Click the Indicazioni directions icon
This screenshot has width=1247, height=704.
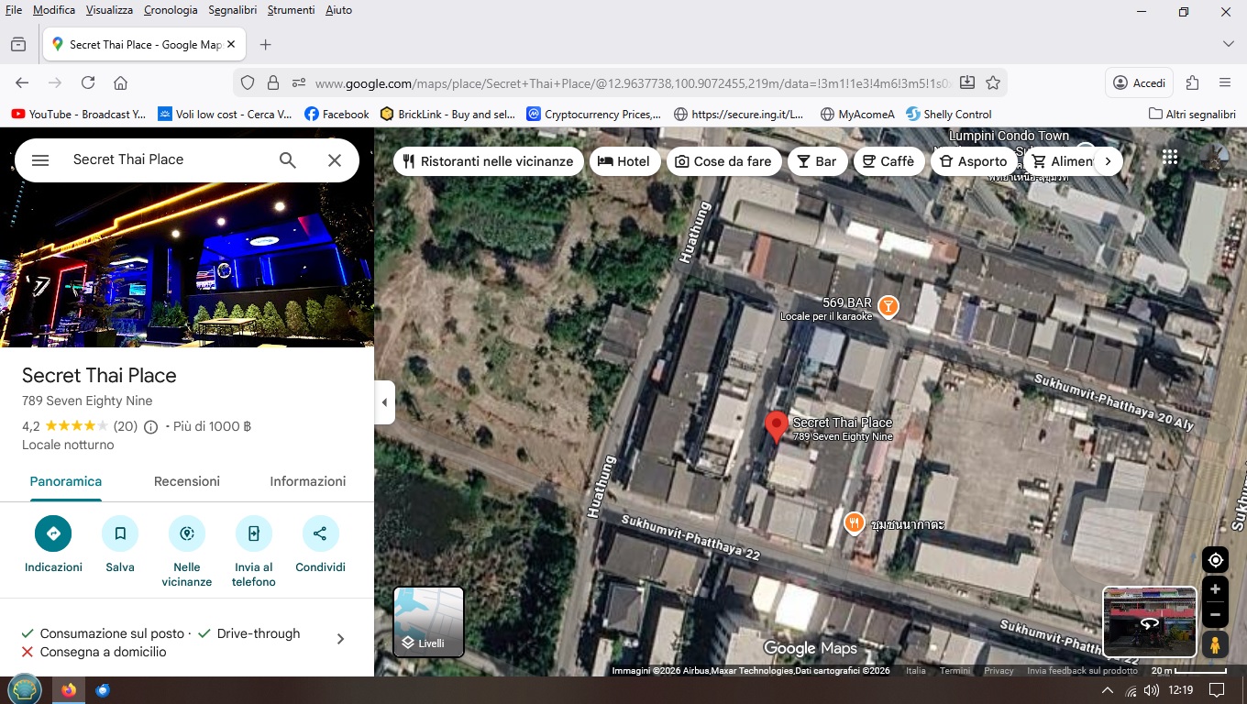coord(53,533)
